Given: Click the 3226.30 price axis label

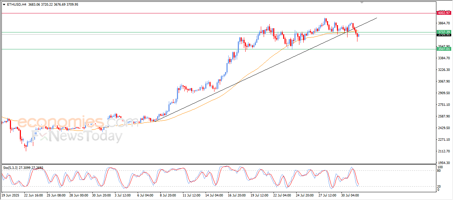Looking at the screenshot, I should (444, 69).
